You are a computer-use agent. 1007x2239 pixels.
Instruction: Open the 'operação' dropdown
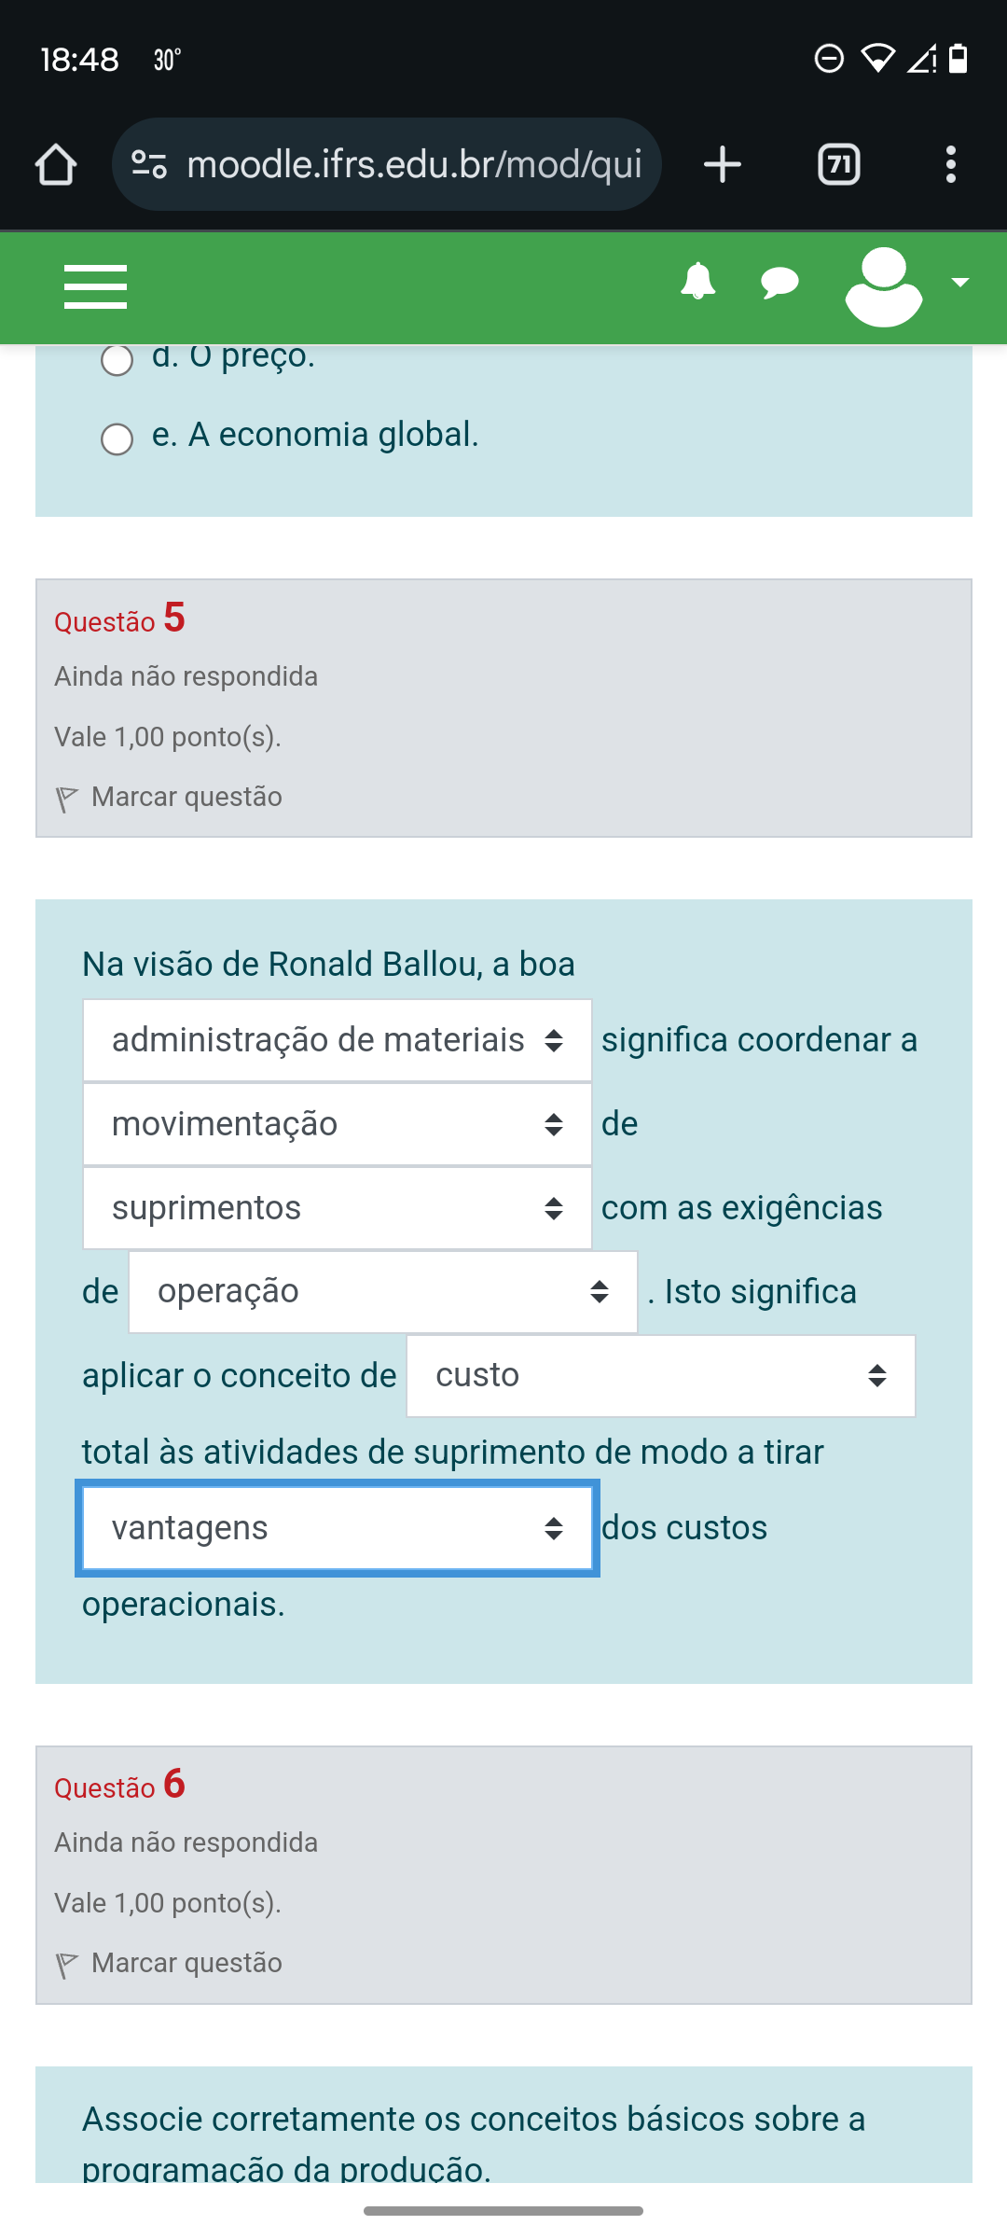coord(382,1292)
